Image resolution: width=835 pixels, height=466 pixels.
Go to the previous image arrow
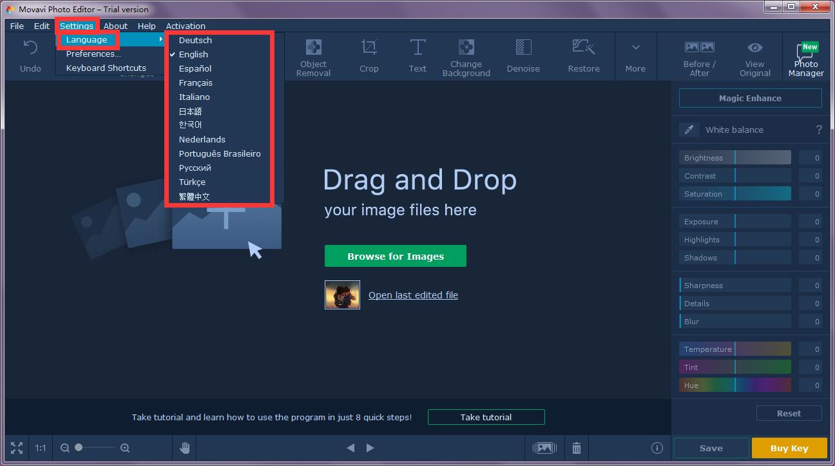tap(350, 447)
